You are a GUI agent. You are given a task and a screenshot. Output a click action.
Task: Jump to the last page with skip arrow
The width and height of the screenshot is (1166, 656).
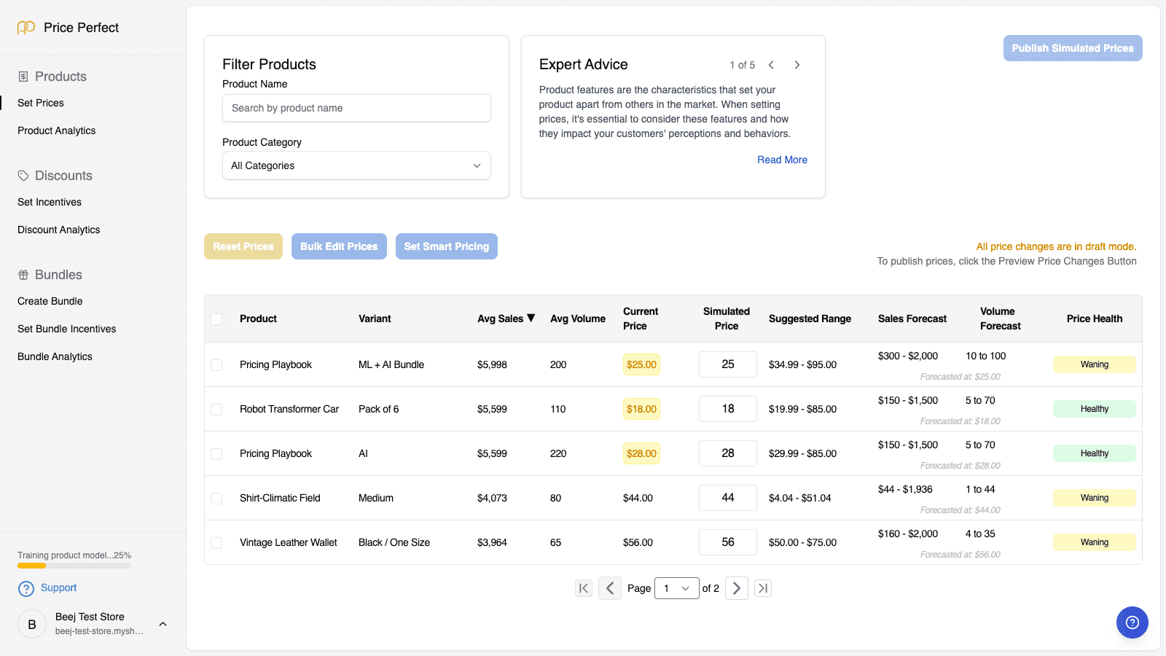tap(762, 588)
